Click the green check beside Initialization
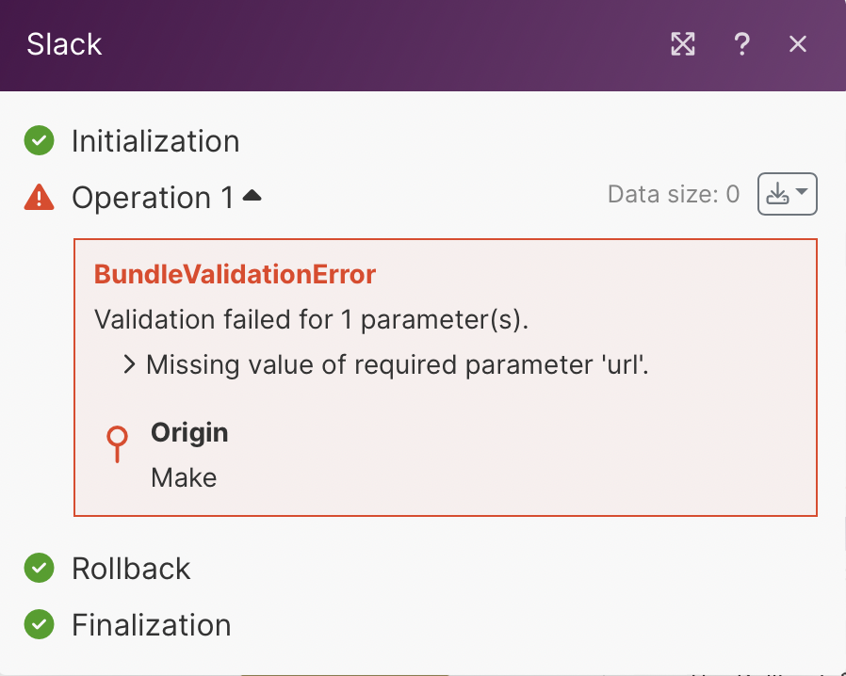Image resolution: width=846 pixels, height=676 pixels. tap(39, 141)
